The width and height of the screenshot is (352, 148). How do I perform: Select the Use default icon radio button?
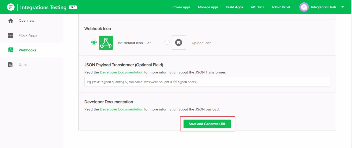(x=94, y=42)
